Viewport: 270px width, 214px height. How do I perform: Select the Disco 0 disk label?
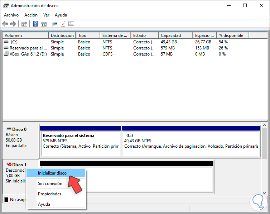21,141
